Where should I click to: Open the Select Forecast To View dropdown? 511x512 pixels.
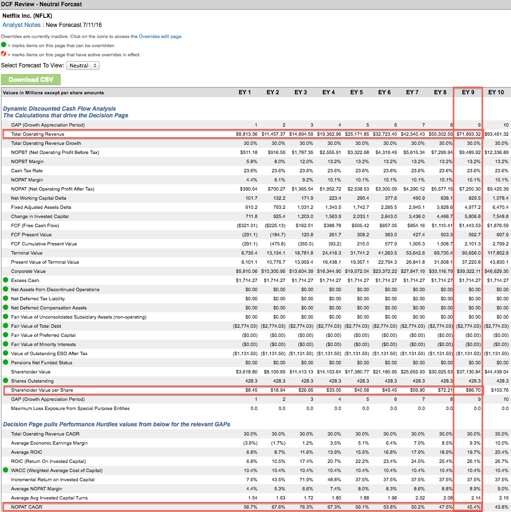point(83,65)
